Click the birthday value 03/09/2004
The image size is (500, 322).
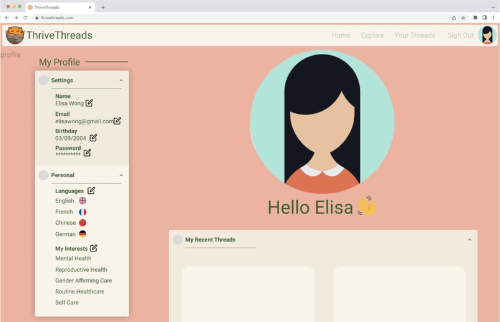point(71,138)
